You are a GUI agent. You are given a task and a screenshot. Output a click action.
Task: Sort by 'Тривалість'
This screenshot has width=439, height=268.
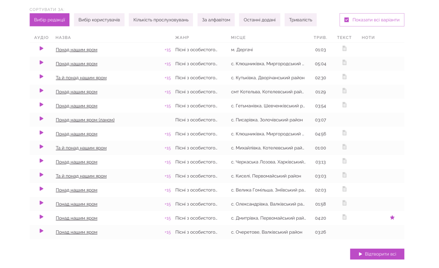pos(300,20)
